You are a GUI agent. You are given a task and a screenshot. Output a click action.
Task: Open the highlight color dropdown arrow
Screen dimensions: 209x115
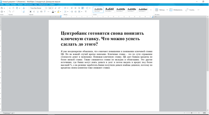[60, 11]
